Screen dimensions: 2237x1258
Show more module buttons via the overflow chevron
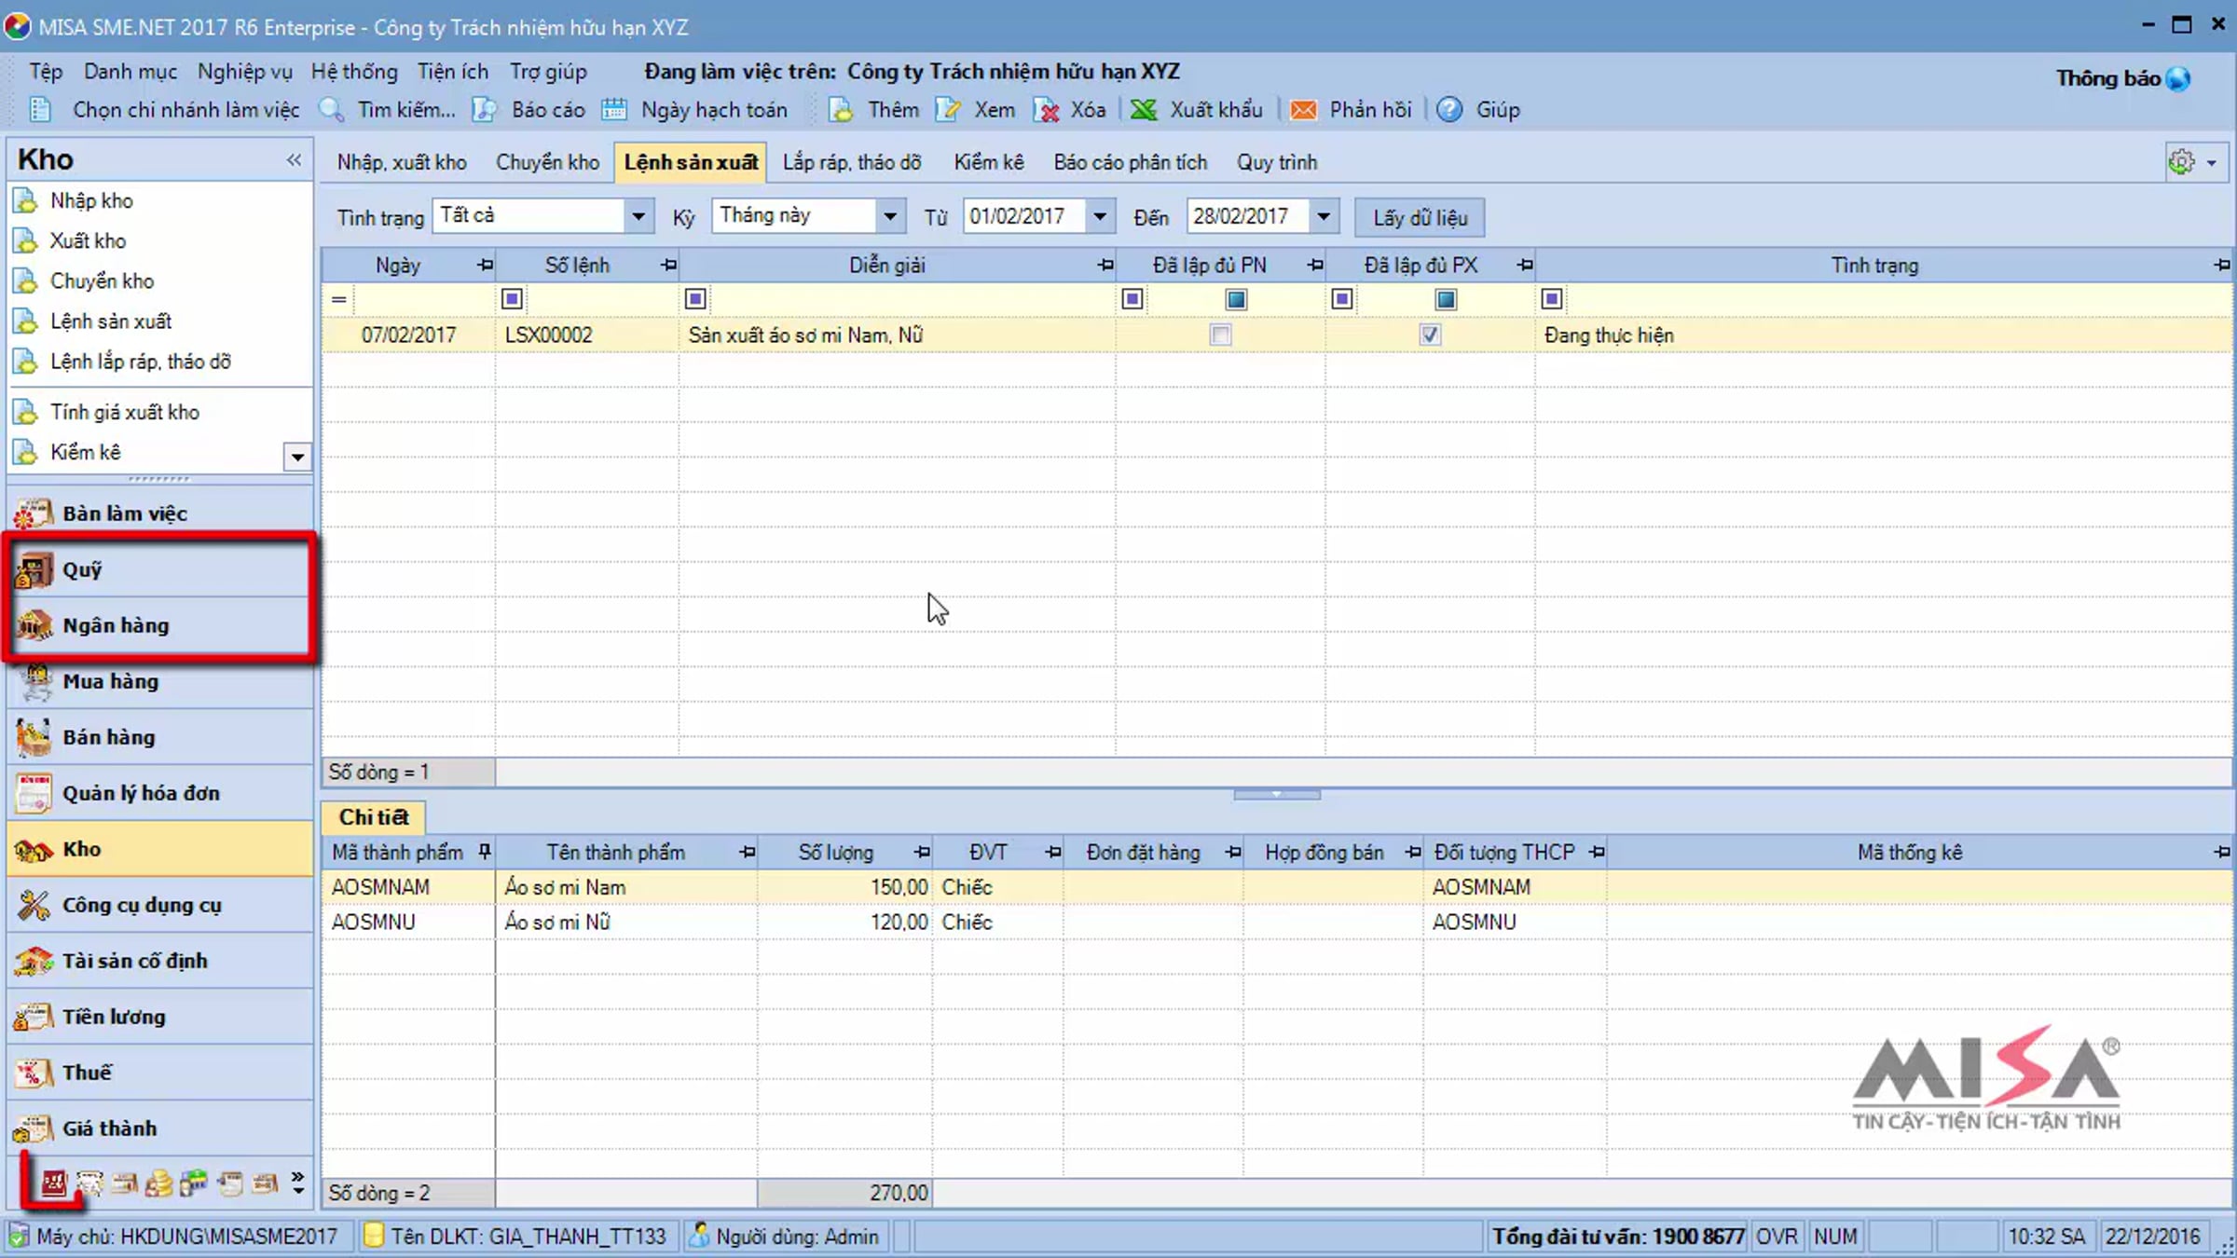[297, 1183]
